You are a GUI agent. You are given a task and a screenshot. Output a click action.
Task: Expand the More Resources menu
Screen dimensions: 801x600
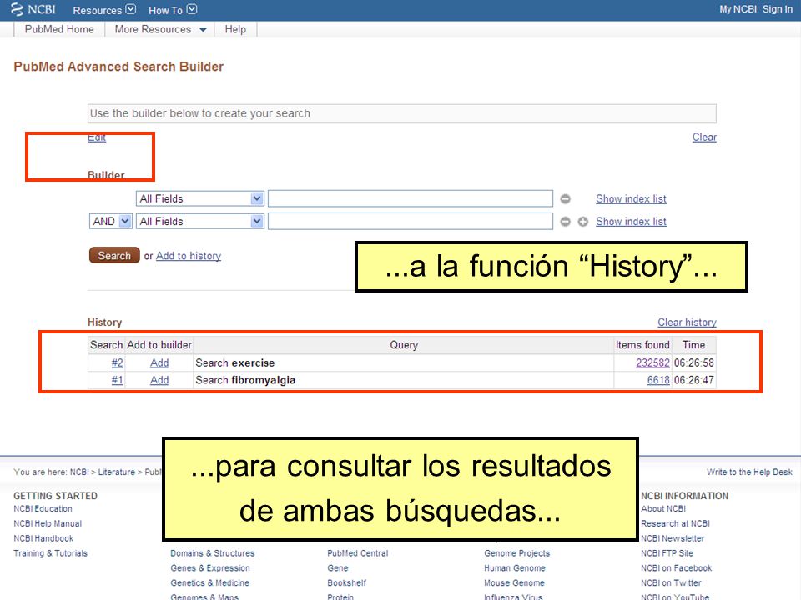click(x=160, y=30)
